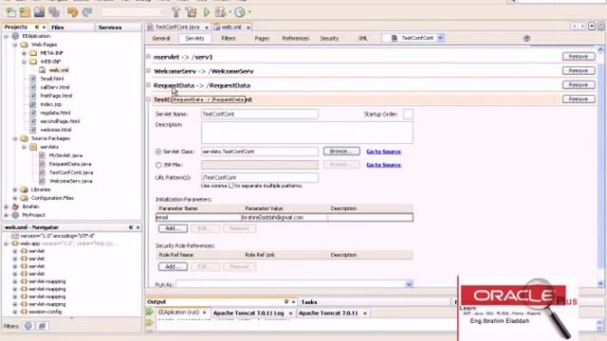Viewport: 607px width, 341px height.
Task: Select the JSP File radio button
Action: pyautogui.click(x=158, y=165)
